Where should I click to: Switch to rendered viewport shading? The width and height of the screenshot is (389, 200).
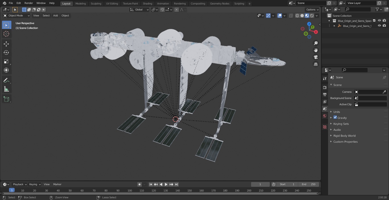(x=312, y=16)
